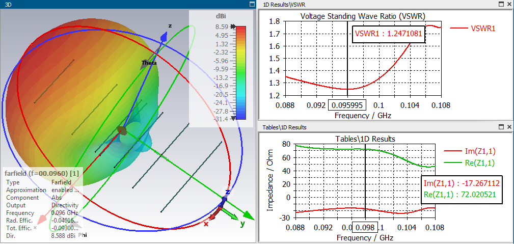Click the Re(Z1,1) : 72.020521 readout
Screen dimensions: 514x244
(459, 195)
